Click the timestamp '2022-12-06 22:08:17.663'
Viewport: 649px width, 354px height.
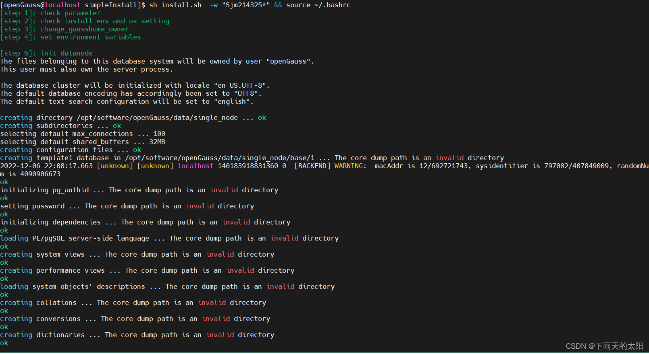[46, 166]
